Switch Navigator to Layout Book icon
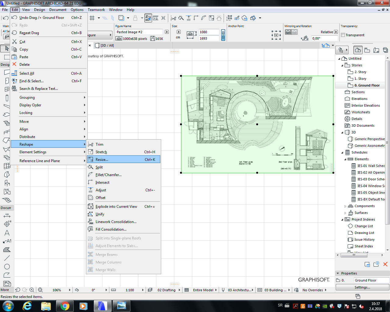Viewport: 390px width, 312px height. coord(376,50)
